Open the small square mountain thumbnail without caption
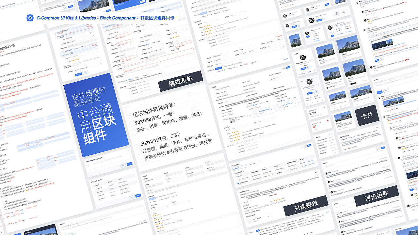Screen dimensions: 418x235 295,40
